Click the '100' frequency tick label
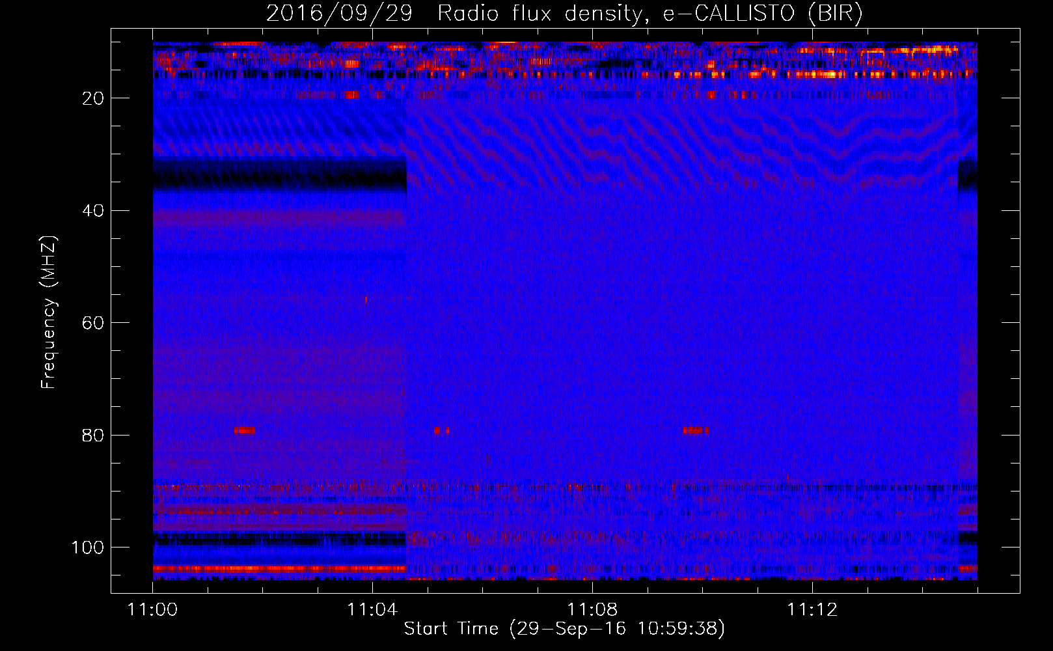The width and height of the screenshot is (1053, 651). (88, 547)
